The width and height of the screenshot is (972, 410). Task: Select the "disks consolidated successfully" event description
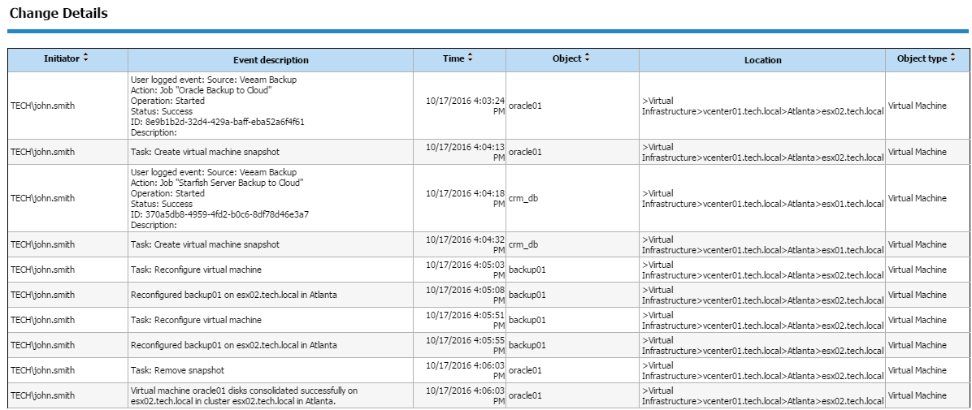pos(245,395)
